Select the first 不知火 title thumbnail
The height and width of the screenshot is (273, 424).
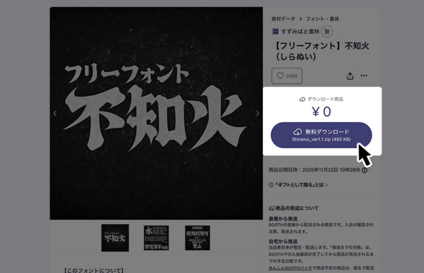(x=114, y=237)
